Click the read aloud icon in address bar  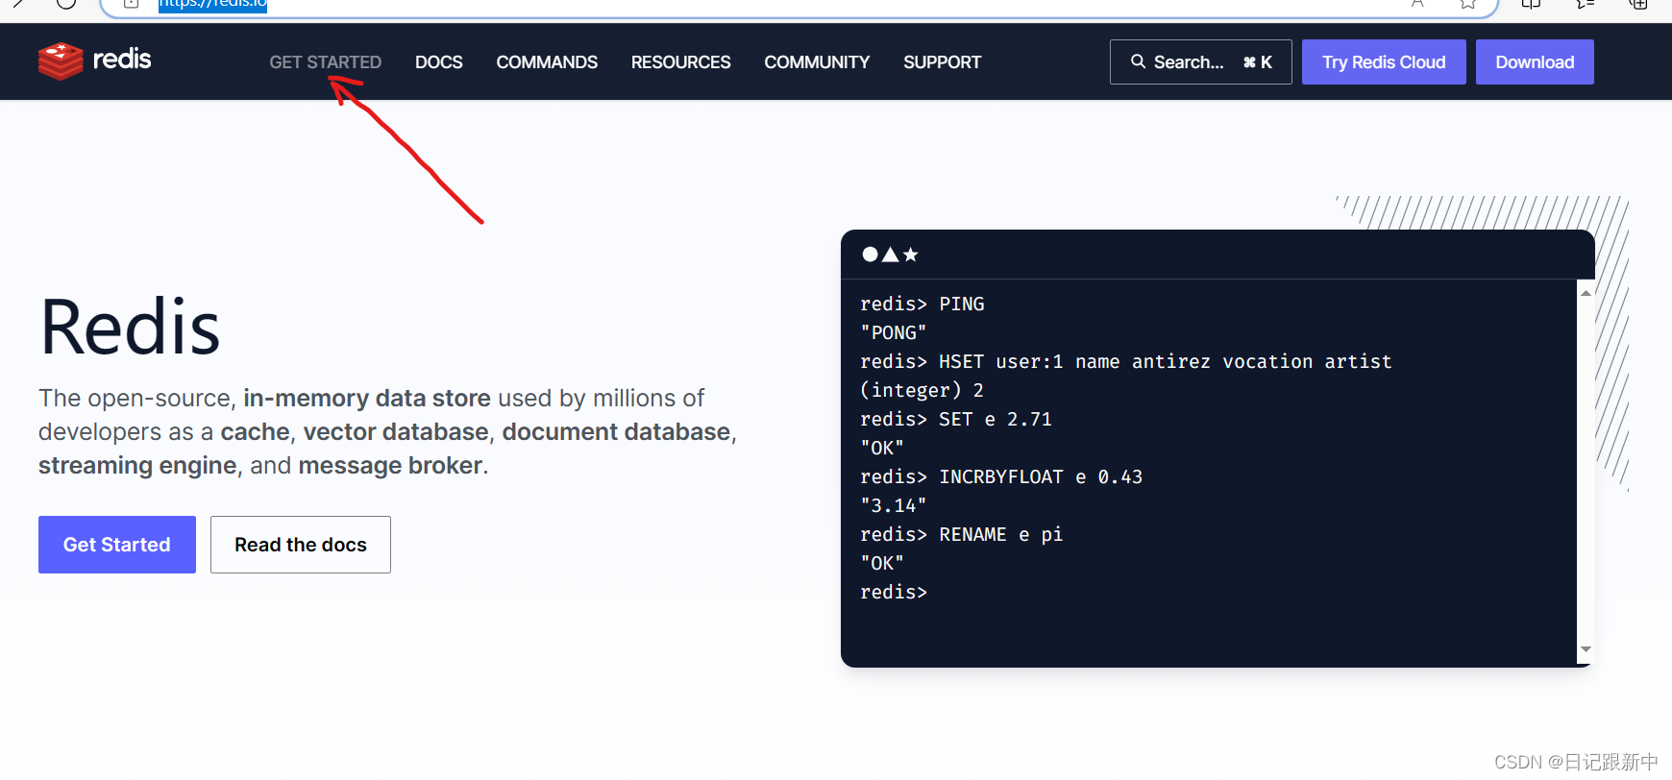click(x=1417, y=4)
